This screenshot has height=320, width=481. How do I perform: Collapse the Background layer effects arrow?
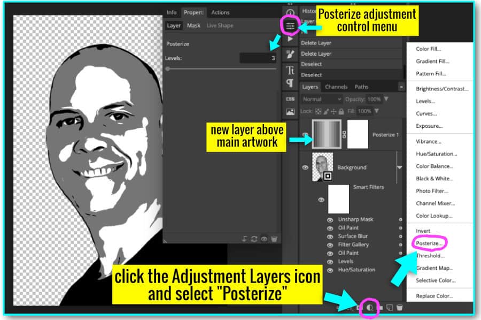click(399, 167)
